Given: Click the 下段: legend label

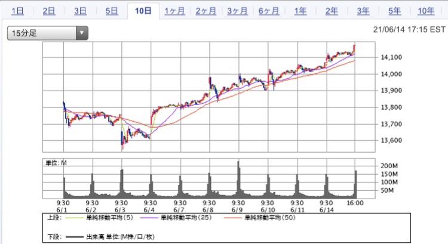Looking at the screenshot, I should pyautogui.click(x=54, y=237).
